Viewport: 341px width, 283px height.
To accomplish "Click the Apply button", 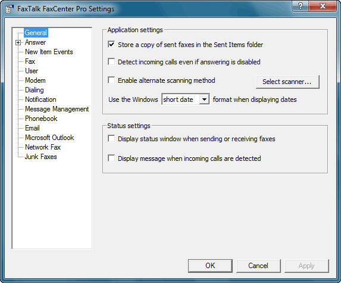I will pos(306,266).
